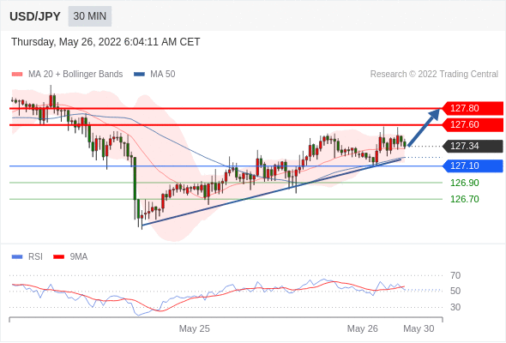
Task: Click the May 26 date axis label
Action: (363, 328)
